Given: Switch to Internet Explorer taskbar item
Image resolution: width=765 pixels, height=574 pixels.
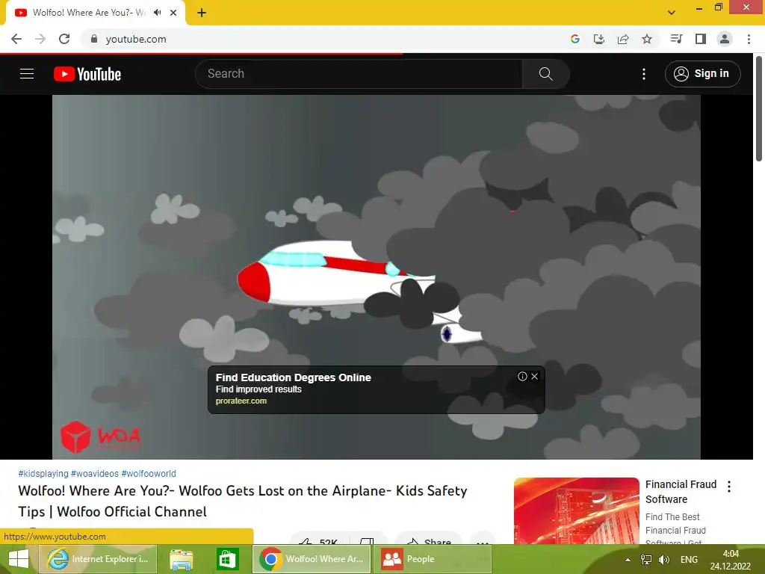Looking at the screenshot, I should click(98, 559).
